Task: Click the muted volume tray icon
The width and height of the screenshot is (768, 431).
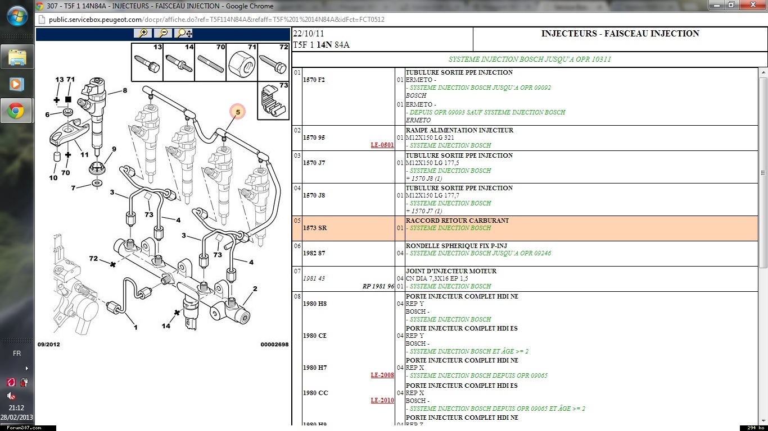Action: [11, 396]
